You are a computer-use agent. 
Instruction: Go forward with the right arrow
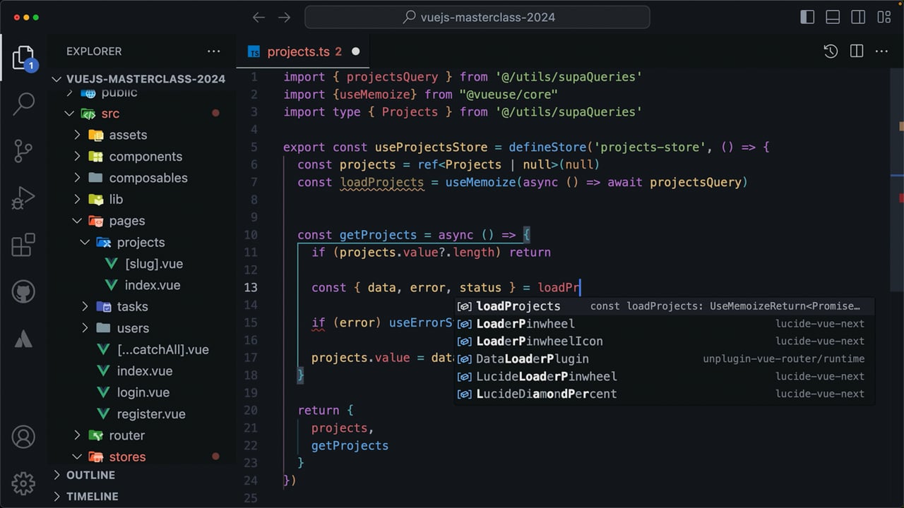(x=285, y=17)
